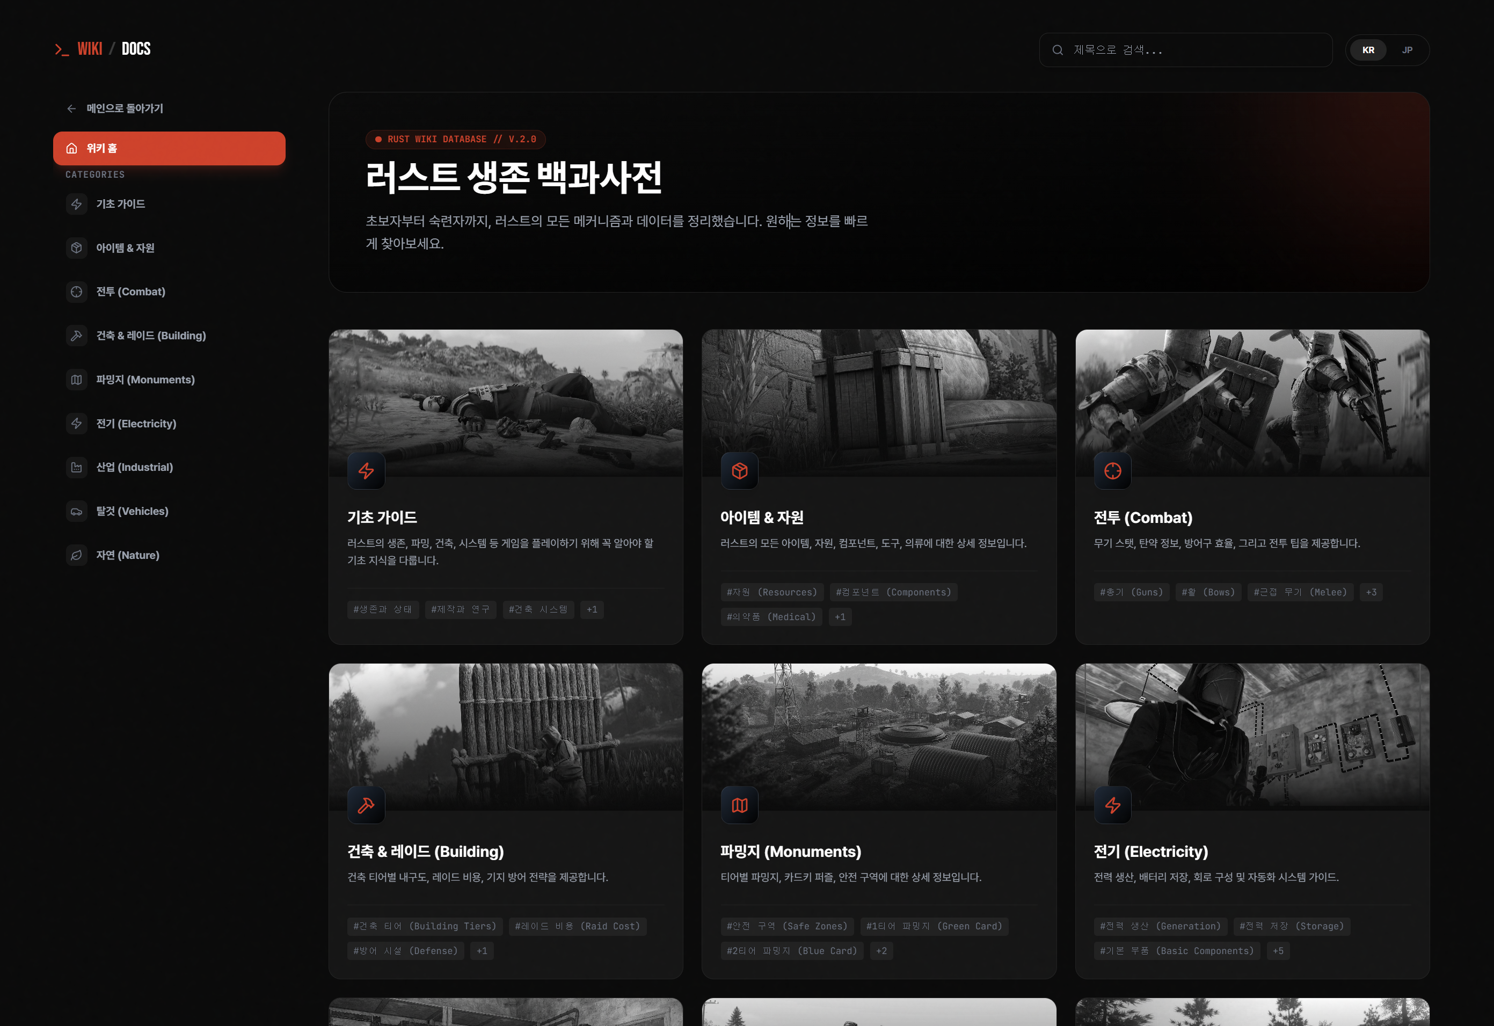1494x1026 pixels.
Task: Click the 자연 (Nature) leaf icon
Action: coord(77,555)
